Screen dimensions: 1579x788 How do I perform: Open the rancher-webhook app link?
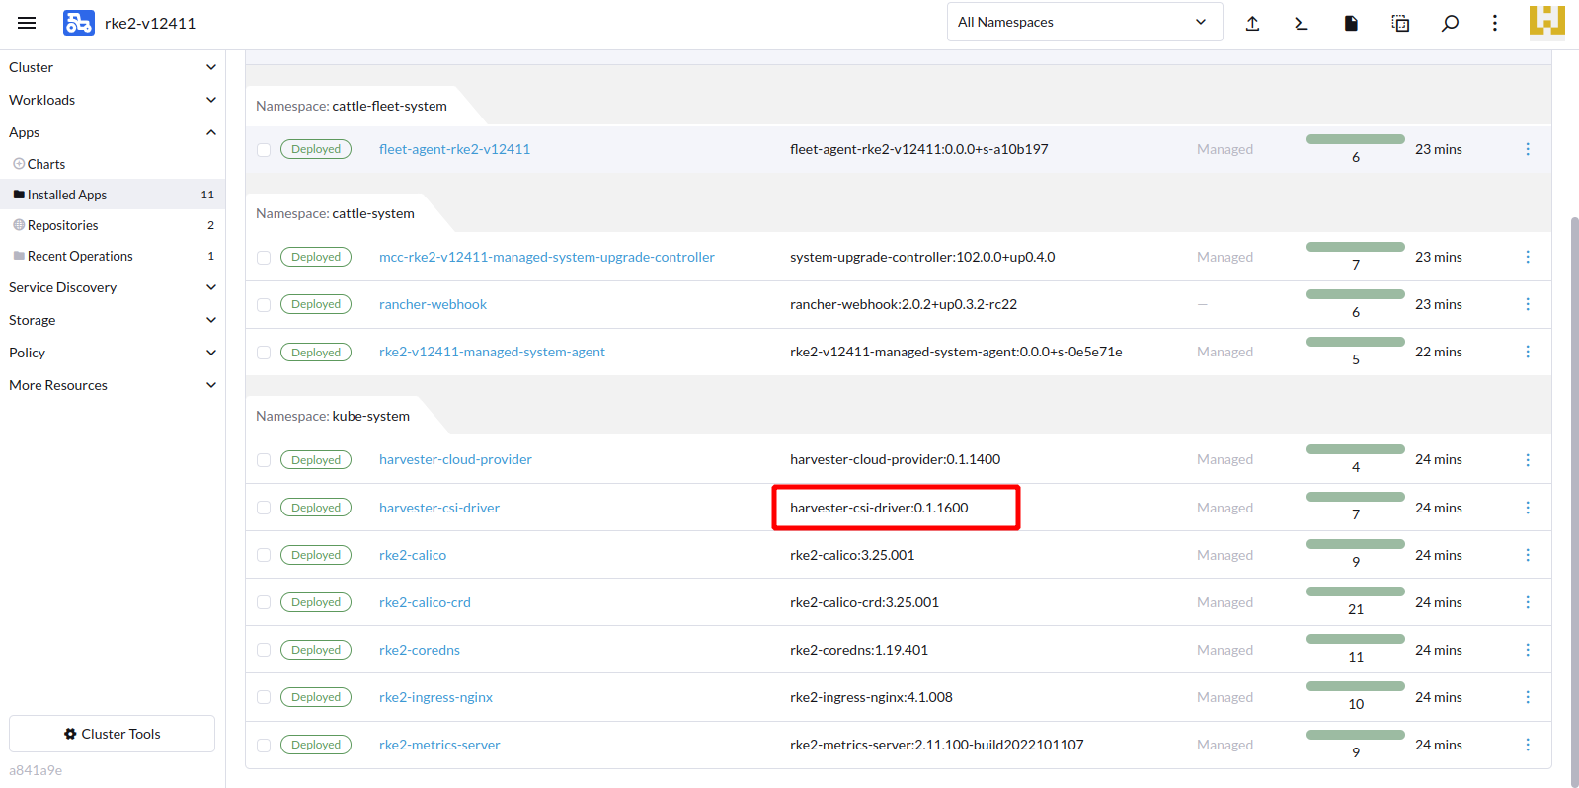433,304
